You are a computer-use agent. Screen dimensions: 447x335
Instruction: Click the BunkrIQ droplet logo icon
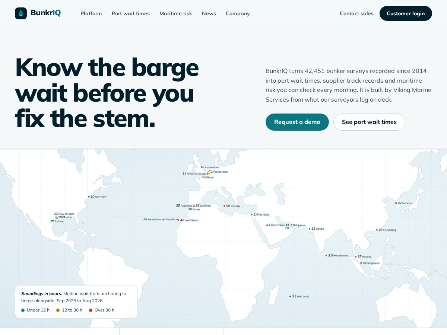click(x=21, y=13)
